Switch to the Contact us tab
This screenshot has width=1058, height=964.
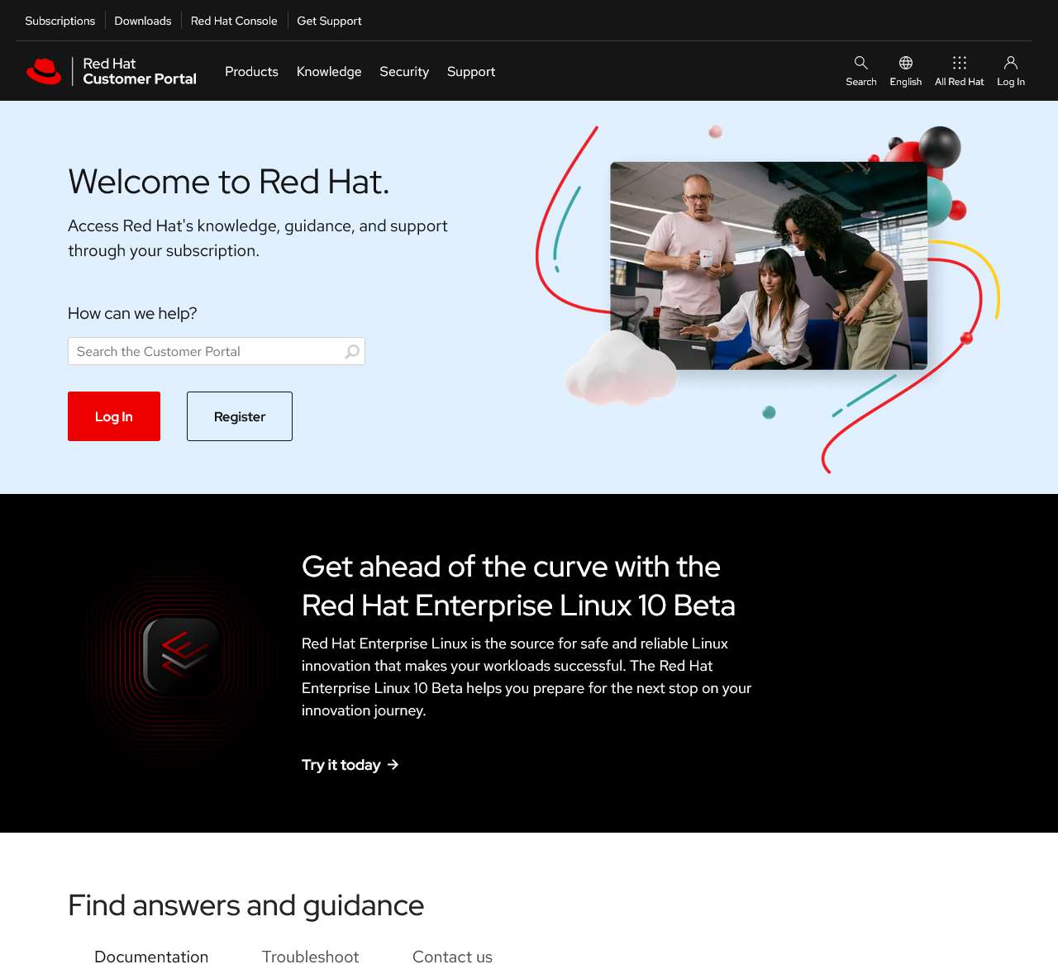pos(452,956)
